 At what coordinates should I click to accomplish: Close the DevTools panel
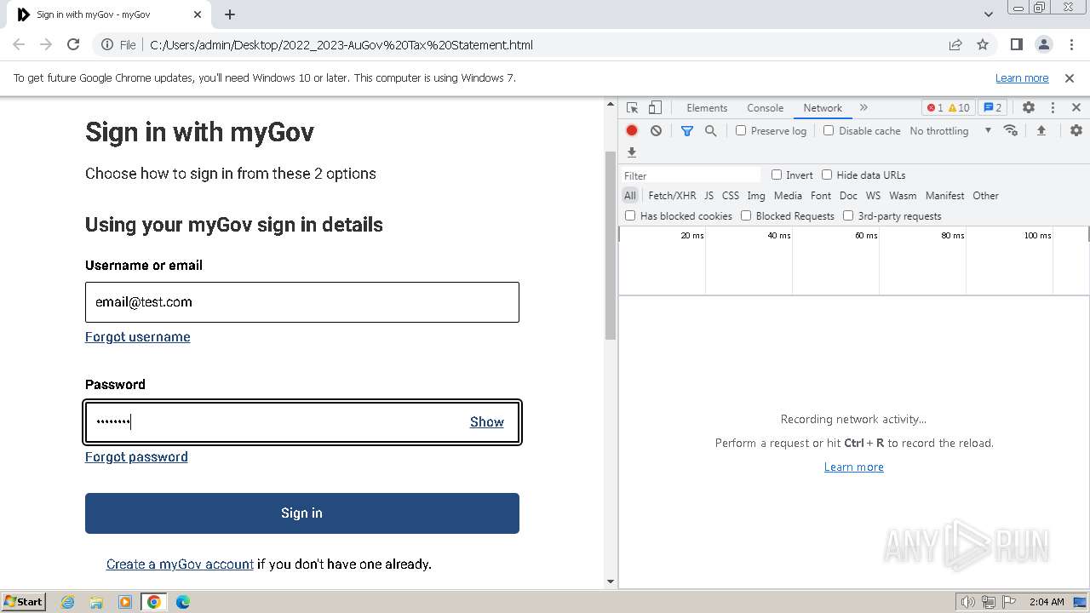[x=1076, y=107]
